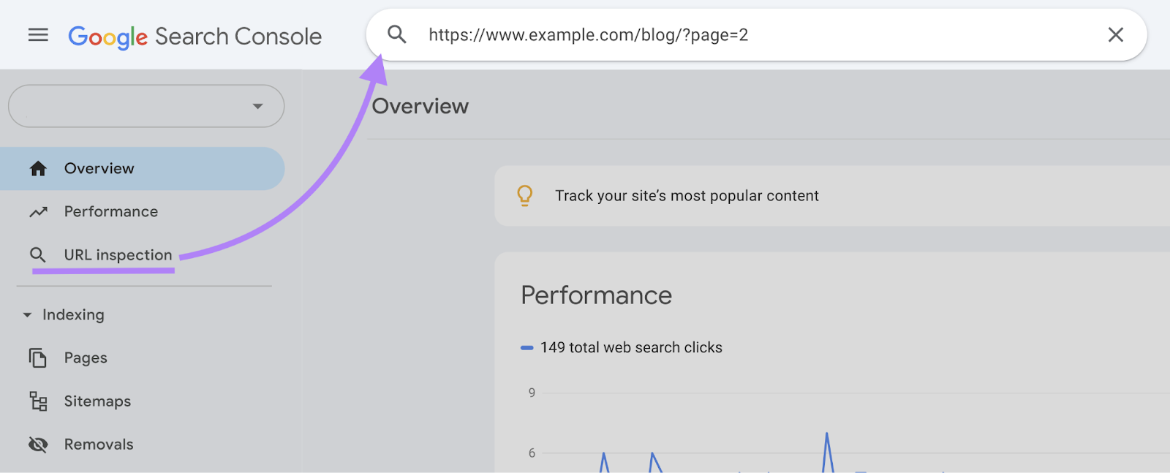Click the hierarchy icon beside Sitemaps
Viewport: 1170px width, 473px height.
tap(37, 401)
